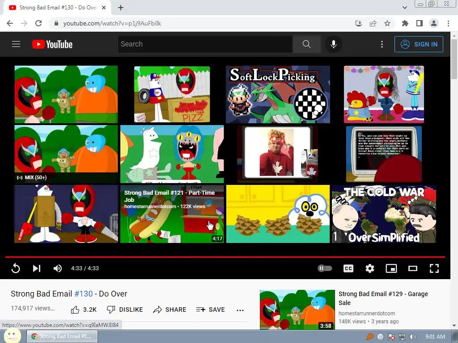Expand the tab search chevron
The width and height of the screenshot is (458, 343).
pos(405,8)
